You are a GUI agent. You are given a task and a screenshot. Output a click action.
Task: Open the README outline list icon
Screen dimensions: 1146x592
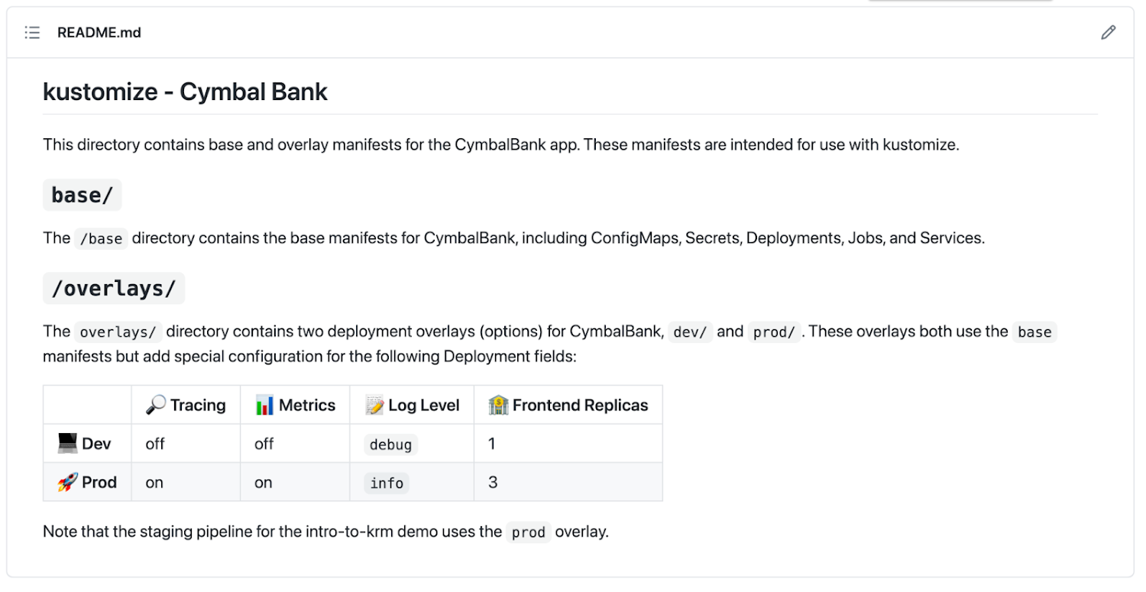tap(32, 33)
